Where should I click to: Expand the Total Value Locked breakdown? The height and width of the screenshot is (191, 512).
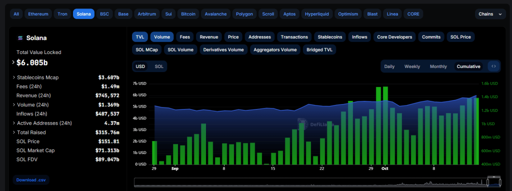coord(13,62)
